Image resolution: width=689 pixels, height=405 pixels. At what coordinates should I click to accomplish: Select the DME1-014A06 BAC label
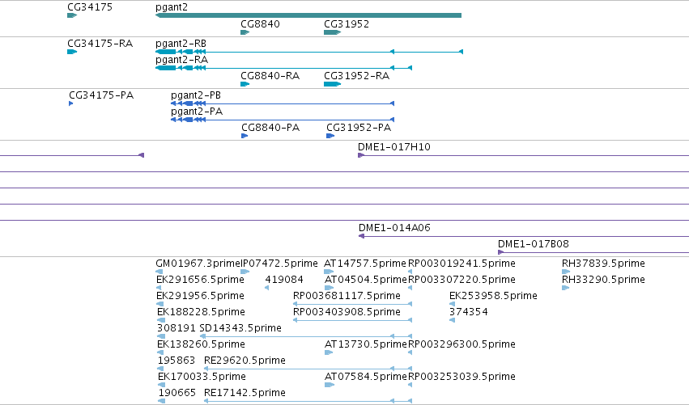394,228
